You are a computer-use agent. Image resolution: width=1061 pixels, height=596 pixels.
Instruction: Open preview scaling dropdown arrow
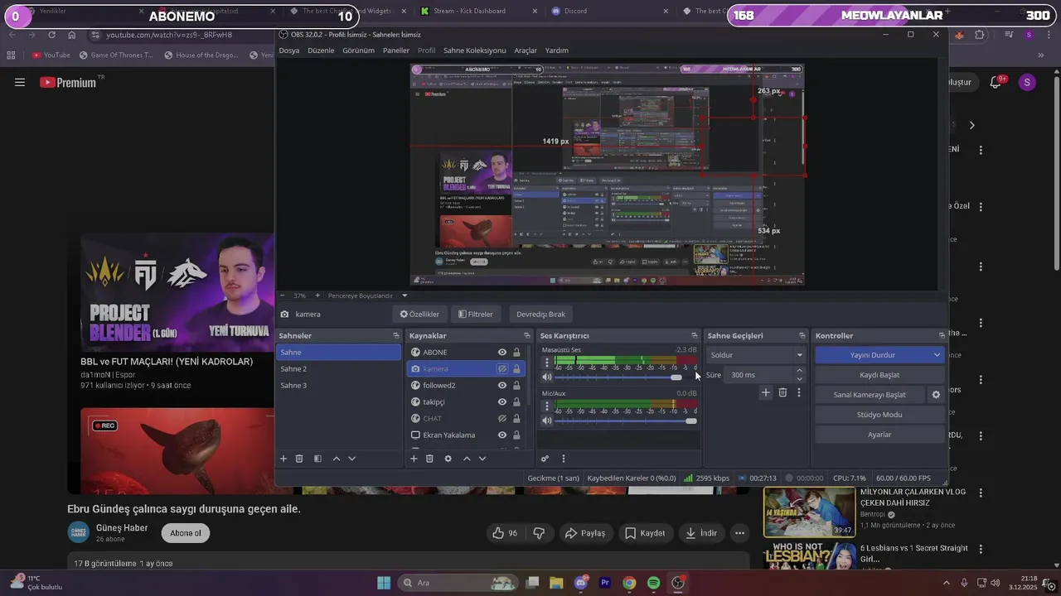(x=405, y=296)
